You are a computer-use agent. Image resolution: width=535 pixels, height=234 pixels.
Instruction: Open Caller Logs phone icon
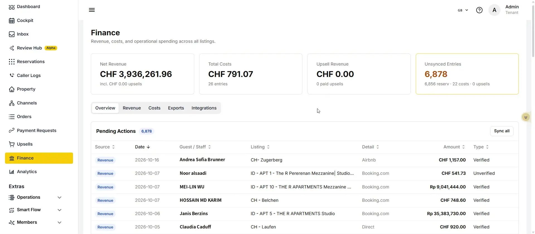(11, 76)
